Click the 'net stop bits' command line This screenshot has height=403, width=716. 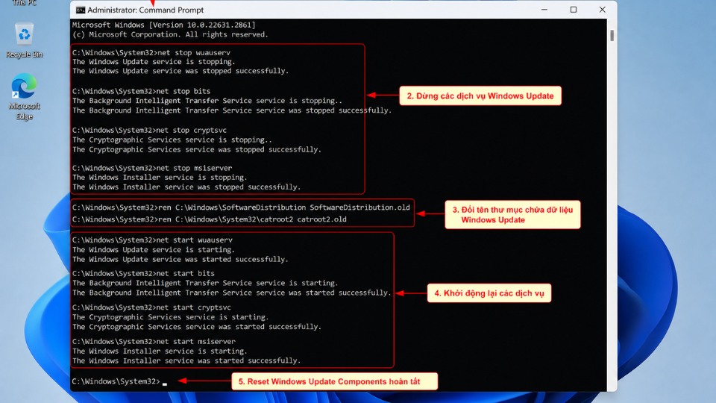pyautogui.click(x=141, y=91)
